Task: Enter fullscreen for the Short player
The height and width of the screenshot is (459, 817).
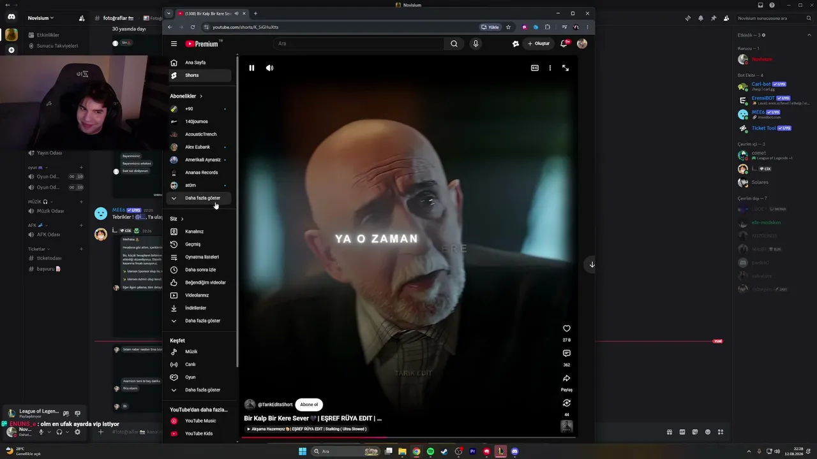Action: click(x=566, y=68)
